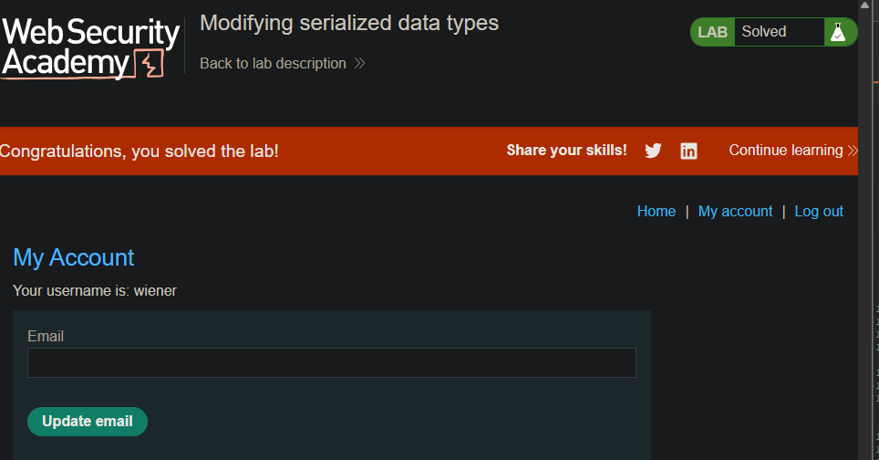The width and height of the screenshot is (879, 460).
Task: Click the green LAB badge
Action: pyautogui.click(x=712, y=32)
